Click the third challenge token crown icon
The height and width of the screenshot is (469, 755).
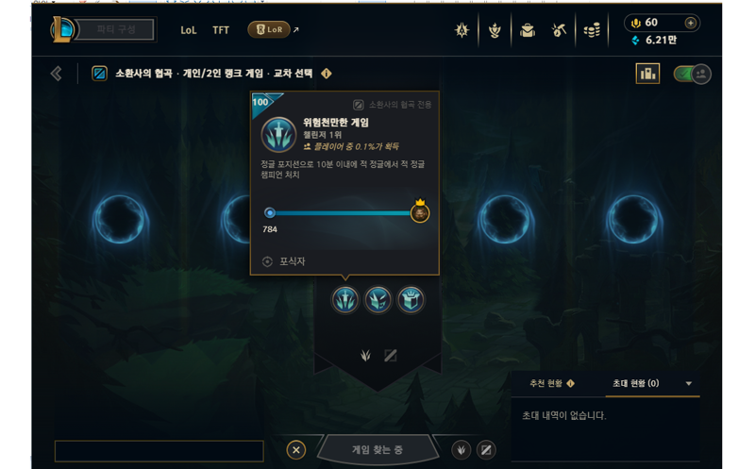411,299
